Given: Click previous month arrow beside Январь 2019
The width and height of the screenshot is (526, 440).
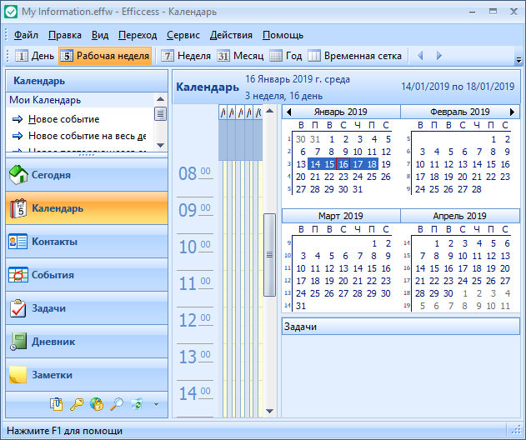Looking at the screenshot, I should click(288, 112).
